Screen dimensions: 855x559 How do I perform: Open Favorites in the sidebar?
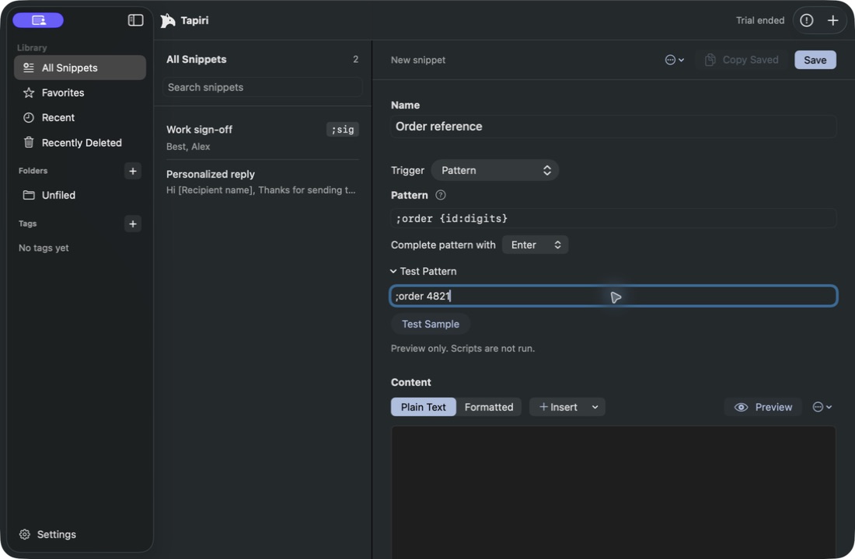pos(79,92)
